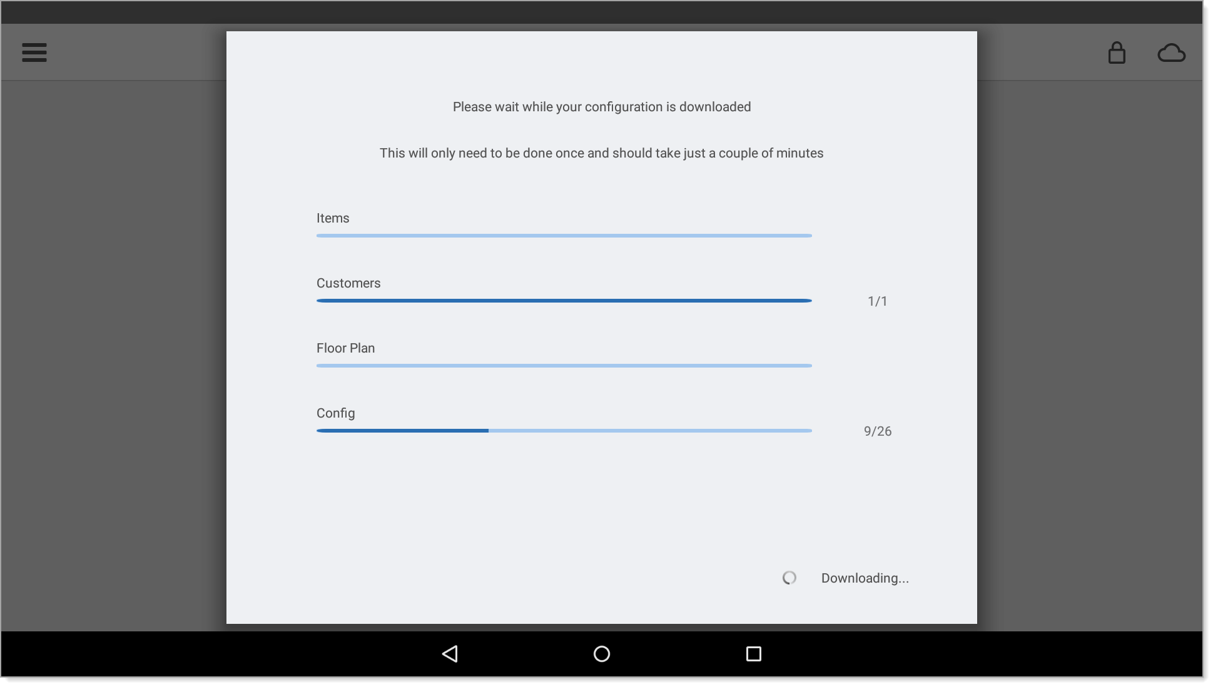Click the loading spinner next to Downloading
1213x687 pixels.
(x=789, y=577)
